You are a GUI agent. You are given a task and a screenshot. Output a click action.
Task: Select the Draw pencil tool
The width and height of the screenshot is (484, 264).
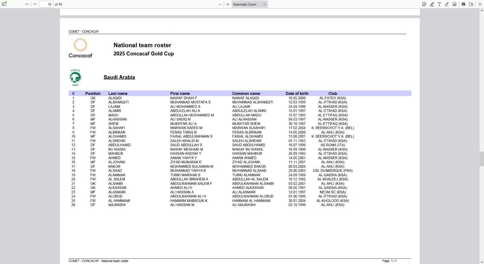click(447, 4)
